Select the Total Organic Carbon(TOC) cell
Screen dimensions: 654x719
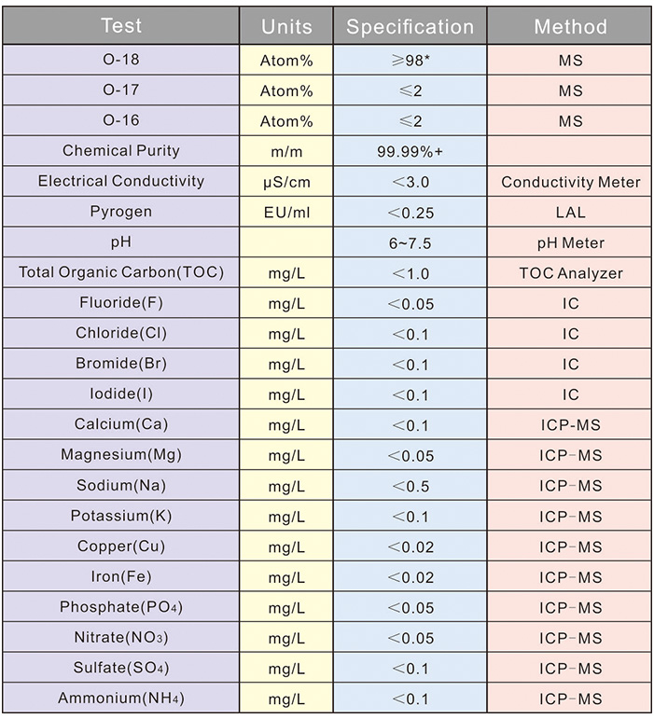[x=121, y=272]
